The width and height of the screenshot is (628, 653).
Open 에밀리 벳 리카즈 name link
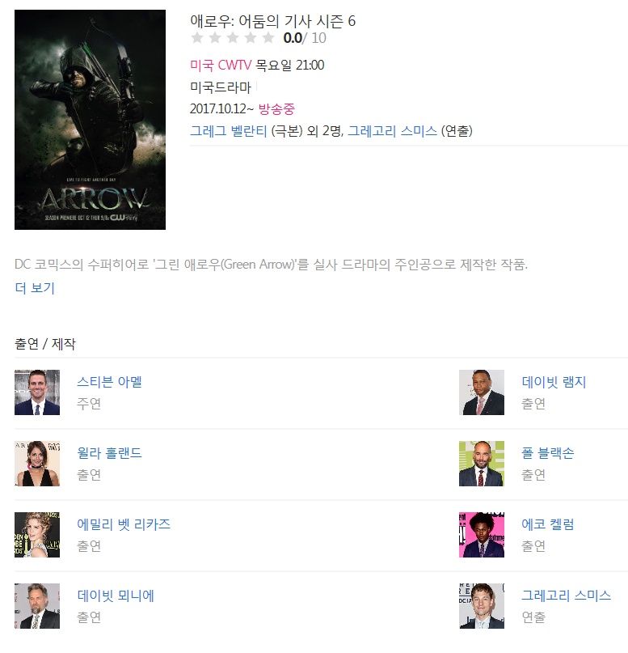click(124, 524)
